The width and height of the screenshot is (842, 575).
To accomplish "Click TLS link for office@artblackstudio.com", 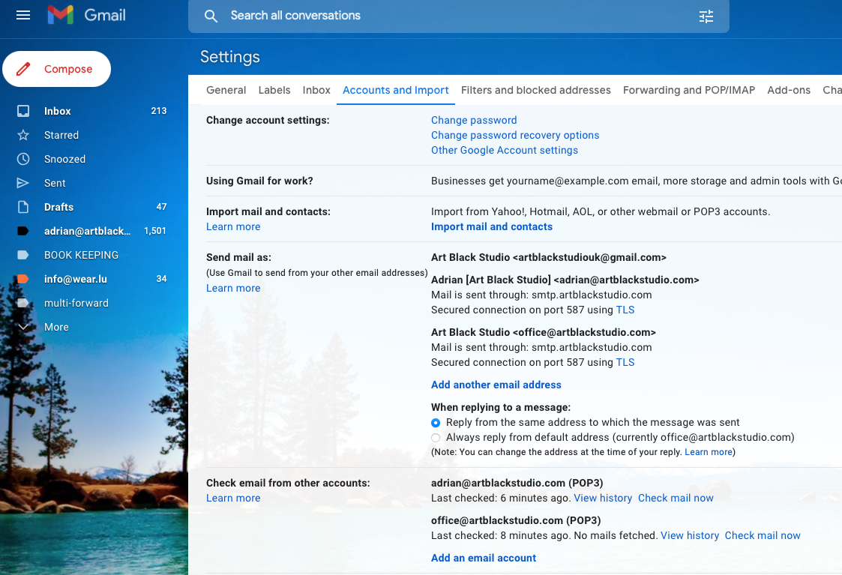I will tap(625, 362).
